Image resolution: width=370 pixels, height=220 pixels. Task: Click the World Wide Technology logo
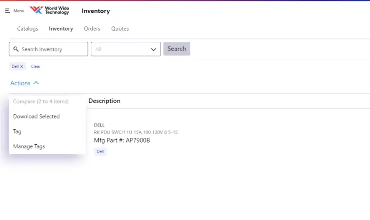point(49,10)
